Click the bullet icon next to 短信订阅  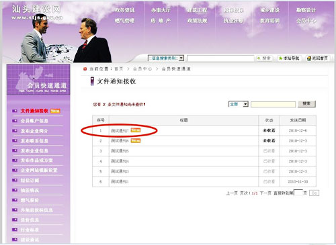click(x=15, y=180)
